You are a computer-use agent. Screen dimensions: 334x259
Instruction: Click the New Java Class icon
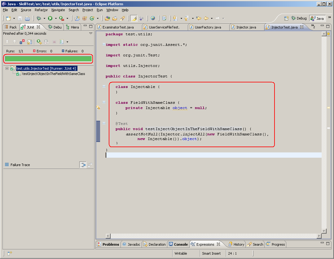92,19
